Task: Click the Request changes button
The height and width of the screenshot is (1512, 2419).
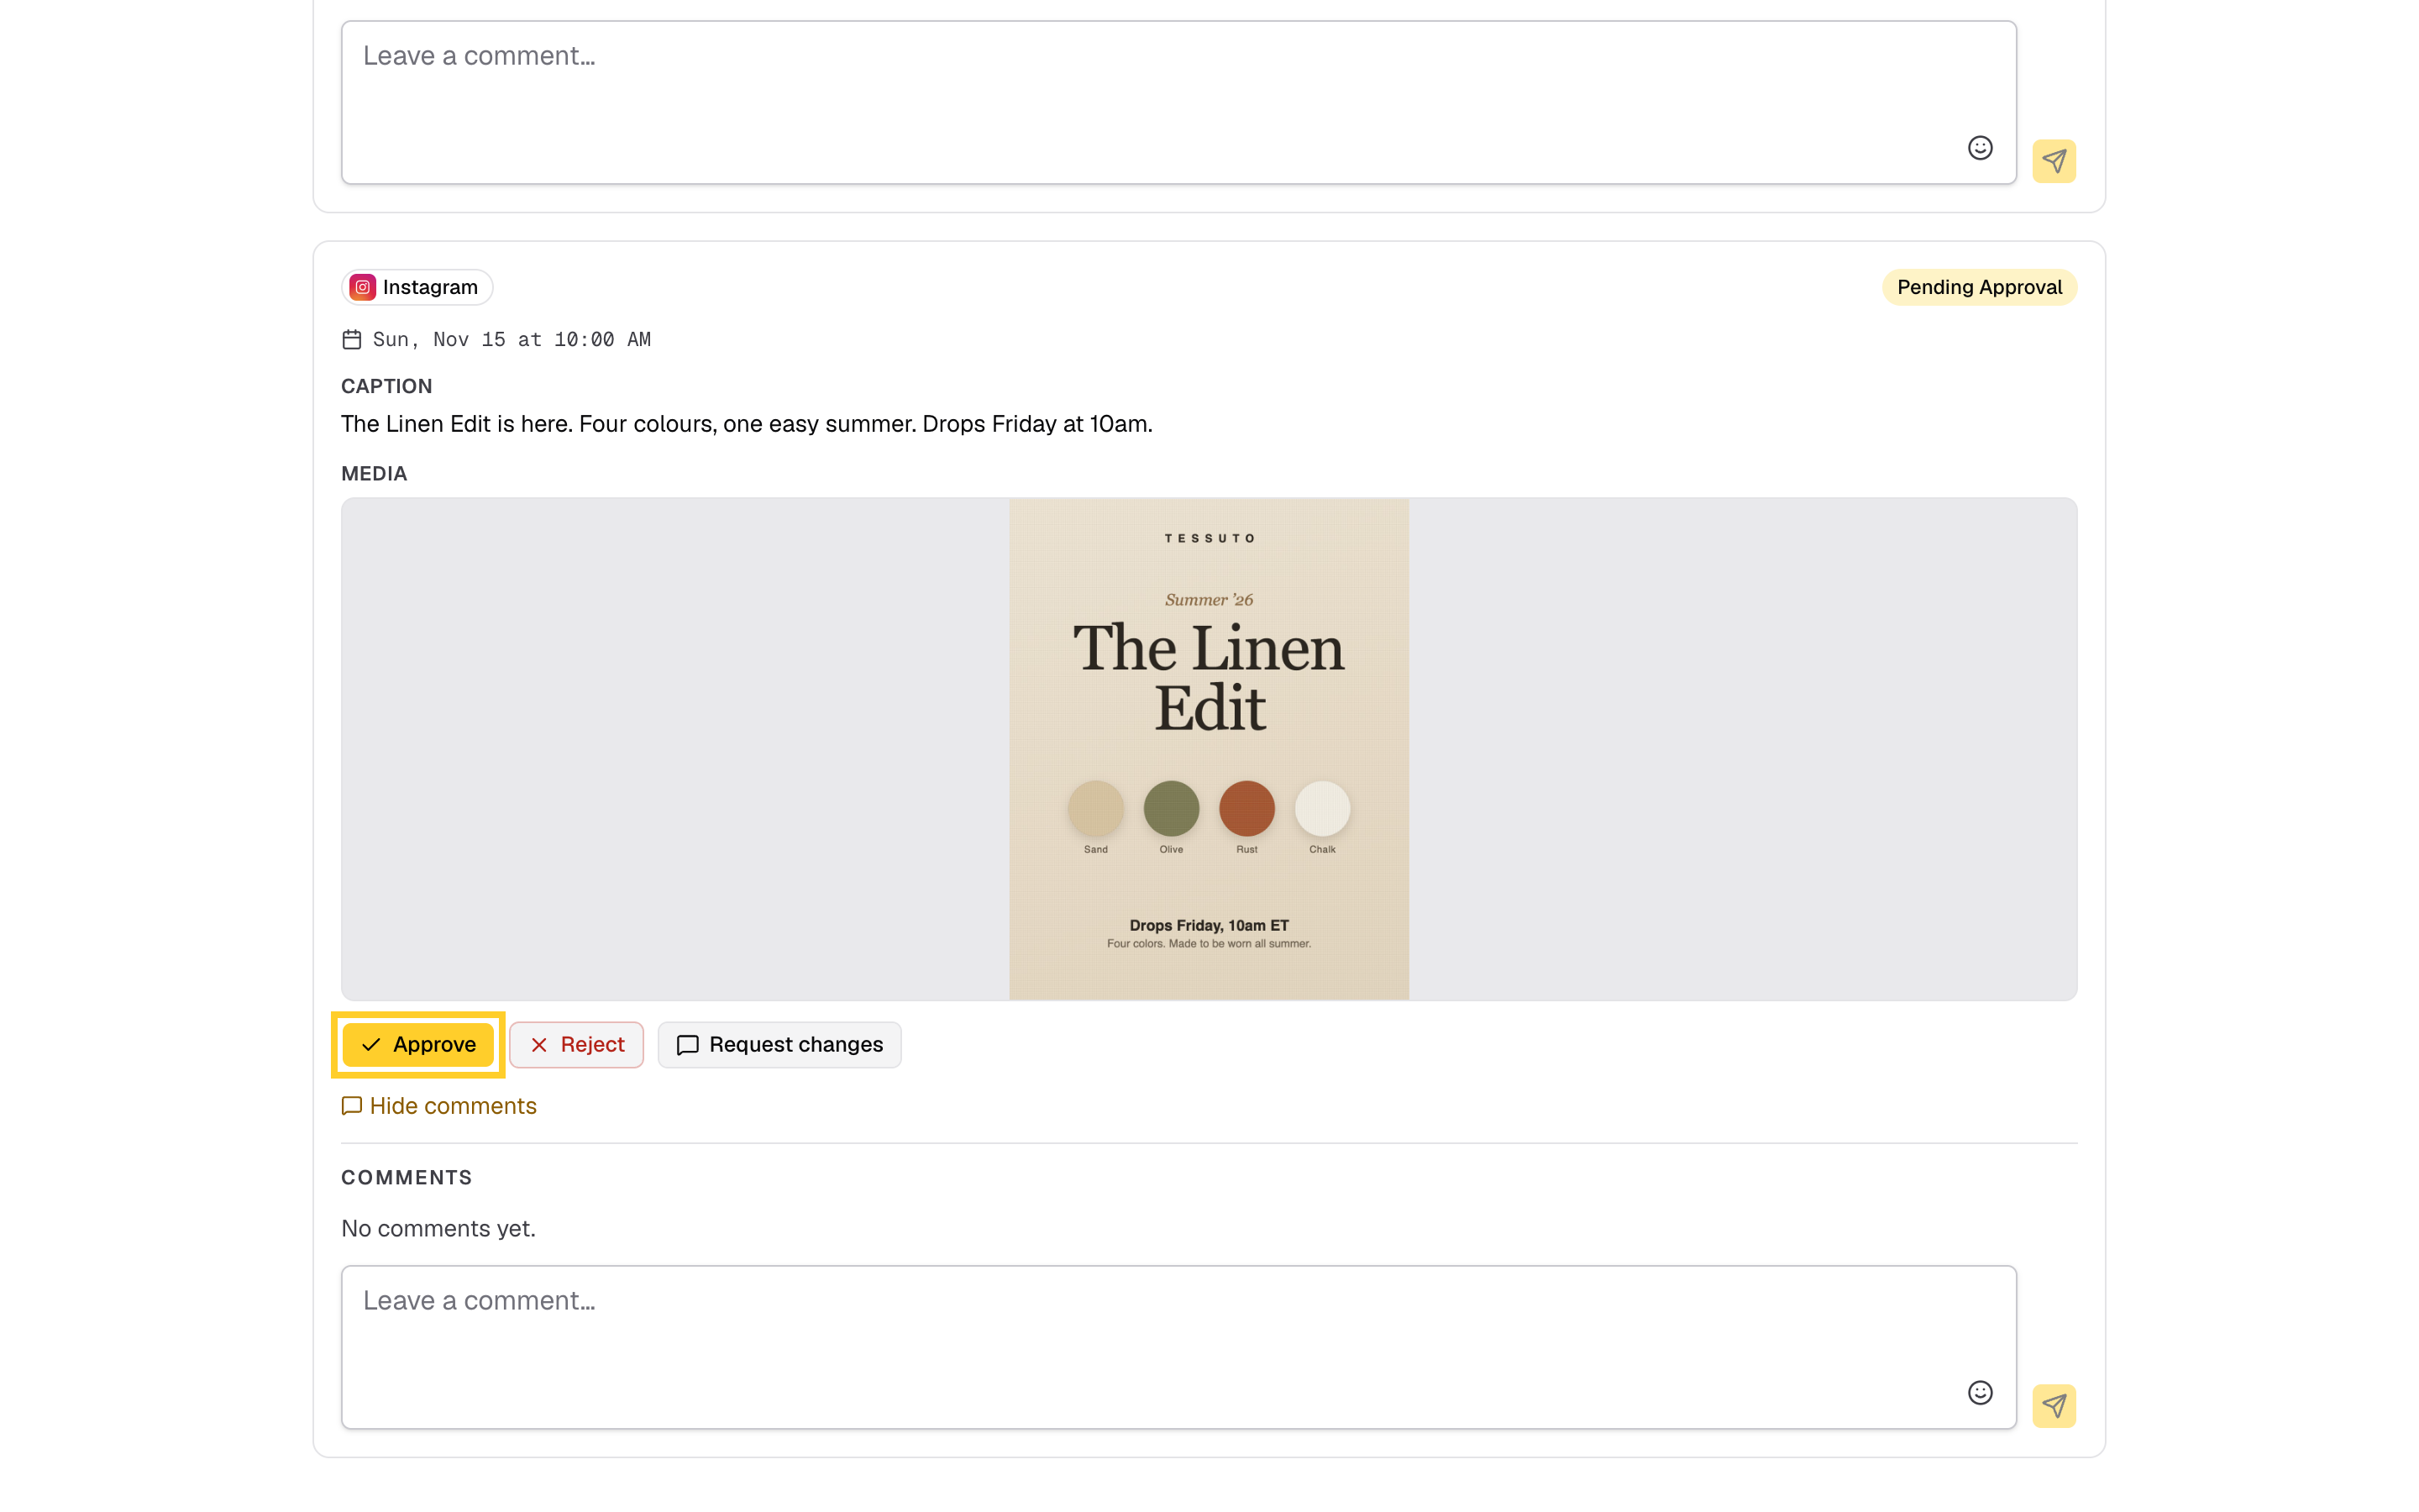Action: pyautogui.click(x=779, y=1044)
